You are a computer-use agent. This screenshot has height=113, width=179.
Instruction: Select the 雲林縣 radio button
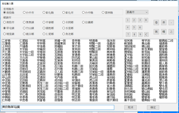[x=107, y=12]
